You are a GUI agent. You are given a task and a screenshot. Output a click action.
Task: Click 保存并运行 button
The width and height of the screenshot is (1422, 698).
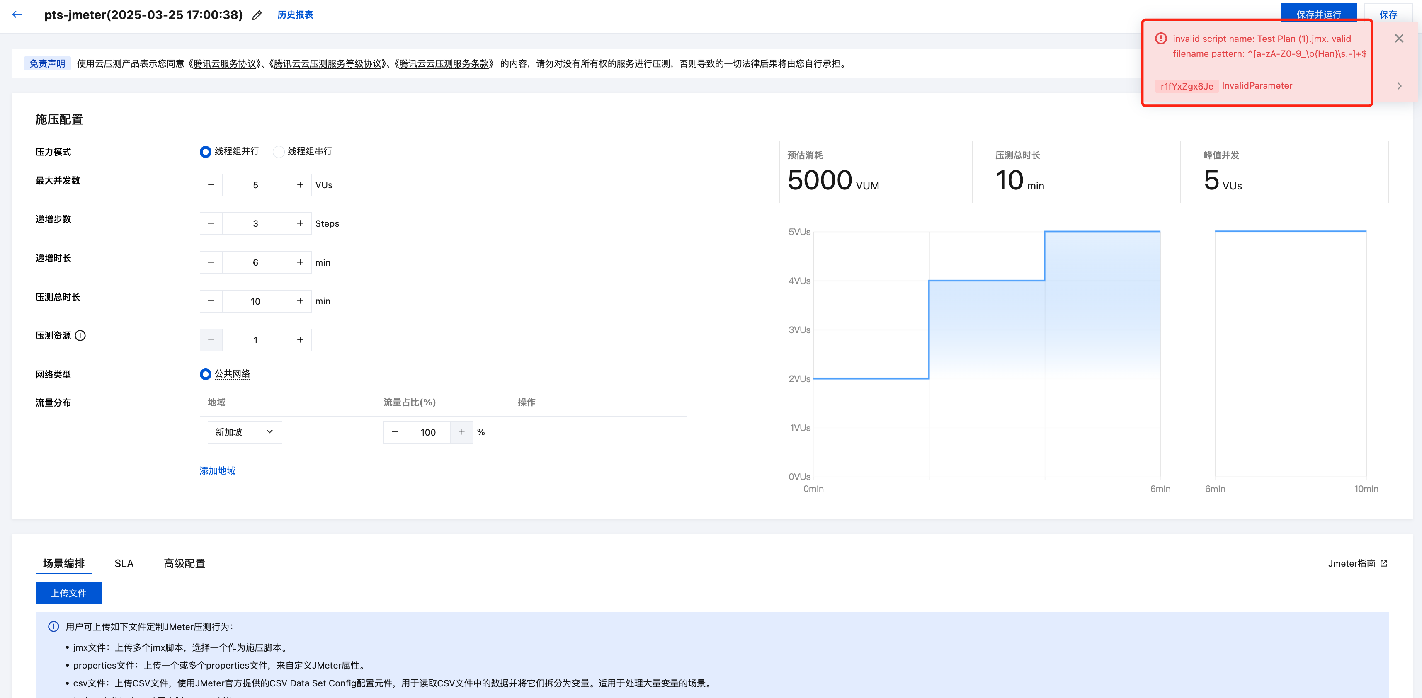1318,12
